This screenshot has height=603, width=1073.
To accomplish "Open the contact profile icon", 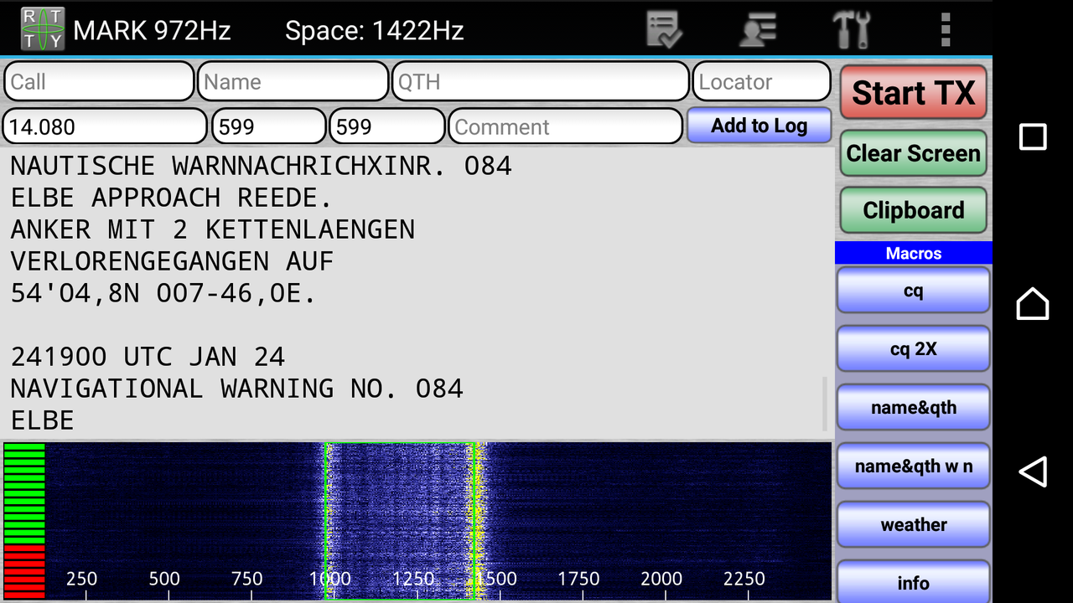I will tap(758, 30).
